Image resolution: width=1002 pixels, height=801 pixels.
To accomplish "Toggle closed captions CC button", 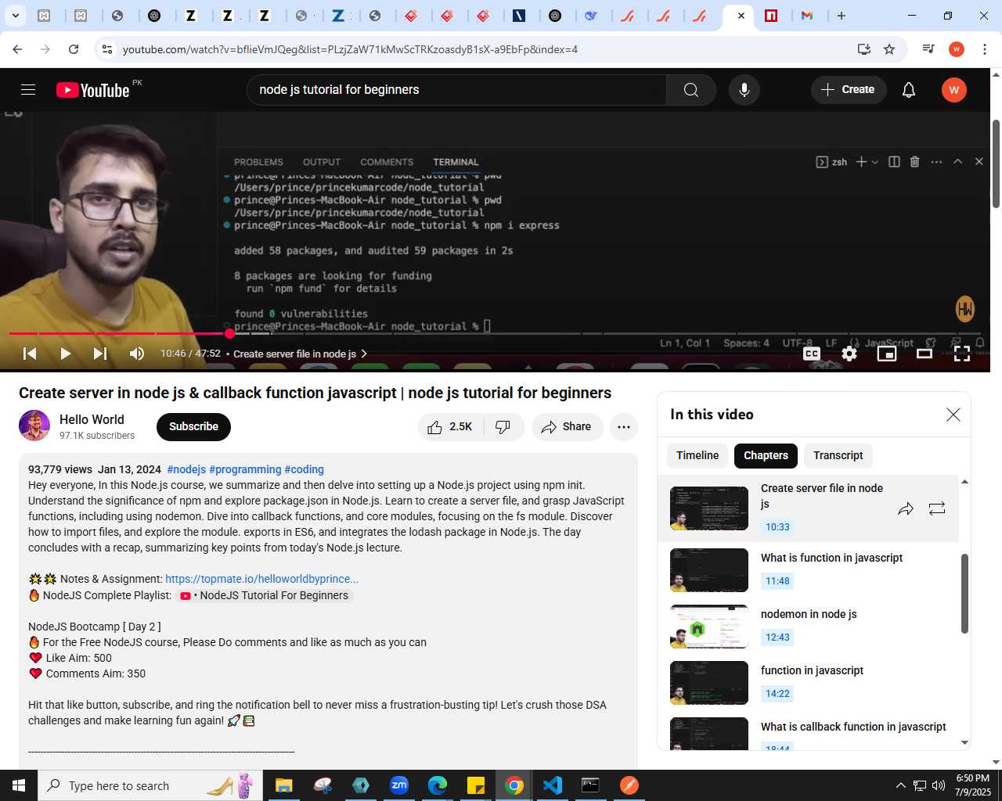I will click(x=812, y=354).
